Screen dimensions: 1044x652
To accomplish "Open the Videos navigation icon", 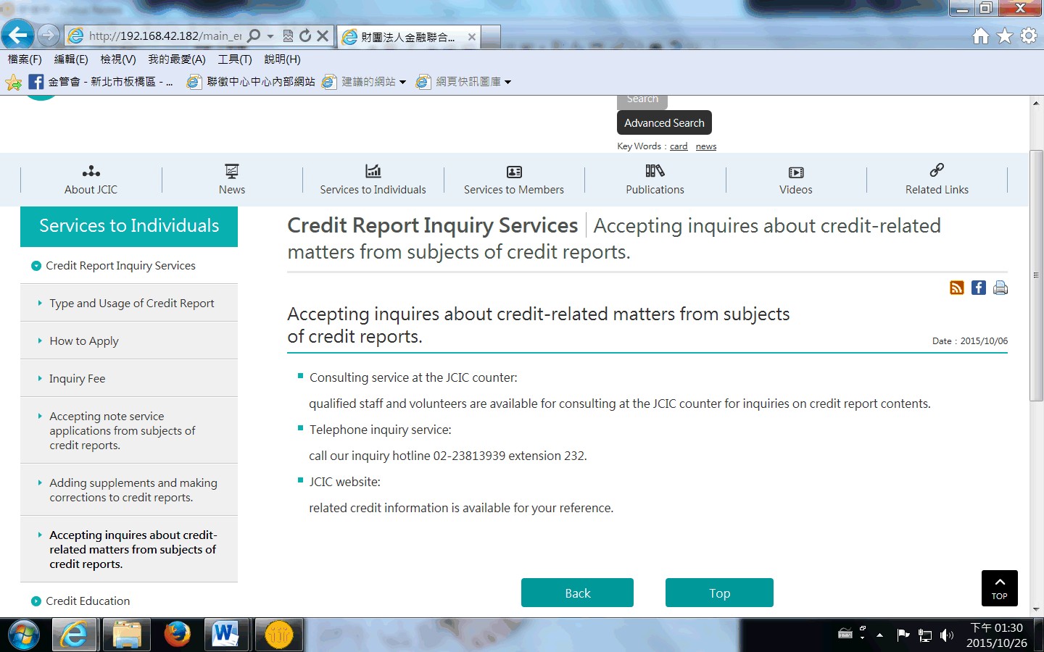I will pyautogui.click(x=795, y=172).
